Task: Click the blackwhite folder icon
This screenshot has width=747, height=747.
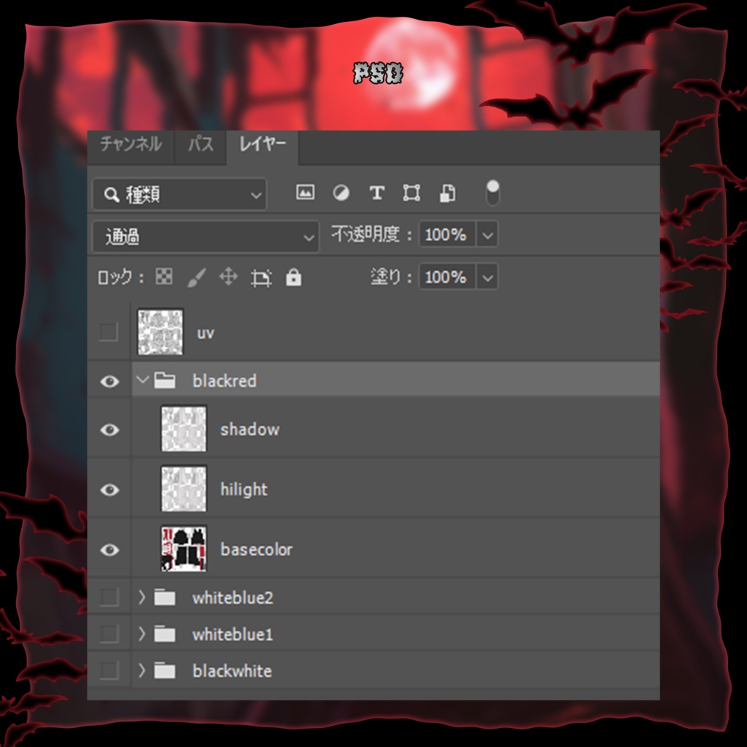Action: tap(165, 670)
